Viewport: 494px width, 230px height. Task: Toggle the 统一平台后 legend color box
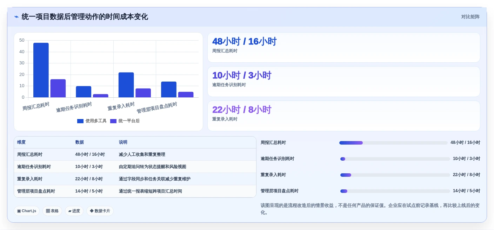(x=113, y=121)
